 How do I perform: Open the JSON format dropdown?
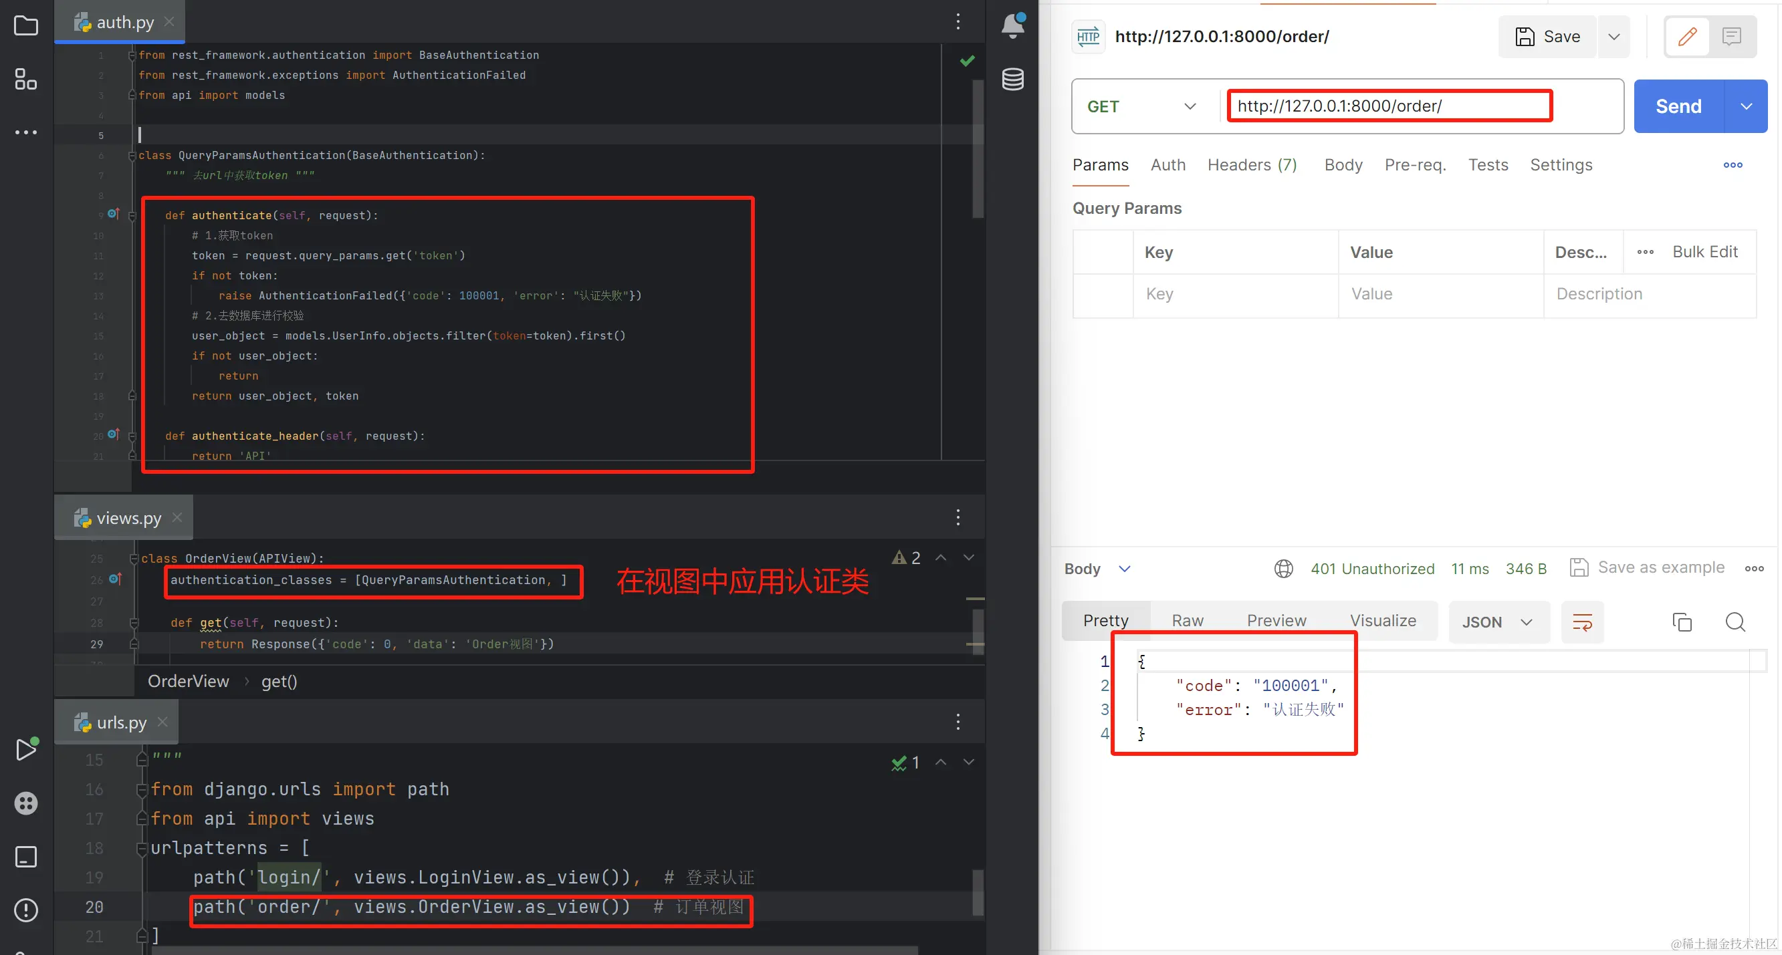[1498, 622]
